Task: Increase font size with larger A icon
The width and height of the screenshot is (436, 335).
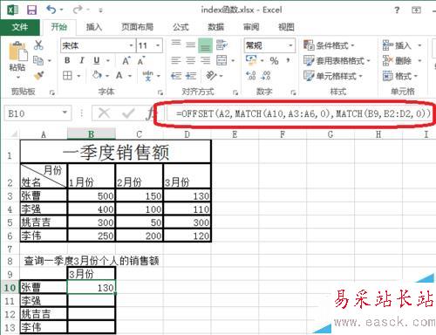Action: (x=126, y=60)
